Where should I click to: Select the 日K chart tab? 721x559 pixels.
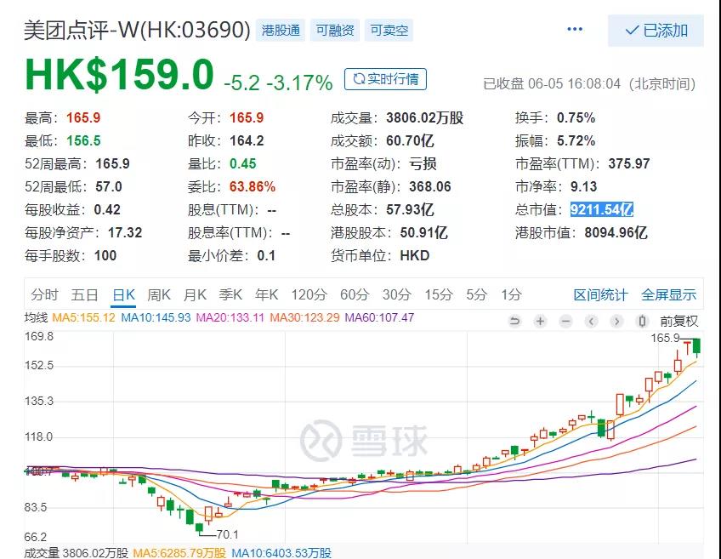coord(123,294)
